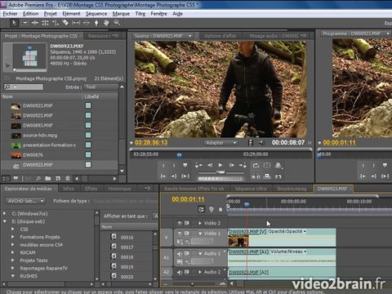Switch Project panel to List view

[6, 179]
